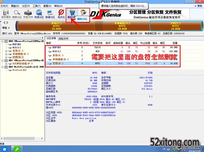Switch to the 分区参数 tab

51,38
